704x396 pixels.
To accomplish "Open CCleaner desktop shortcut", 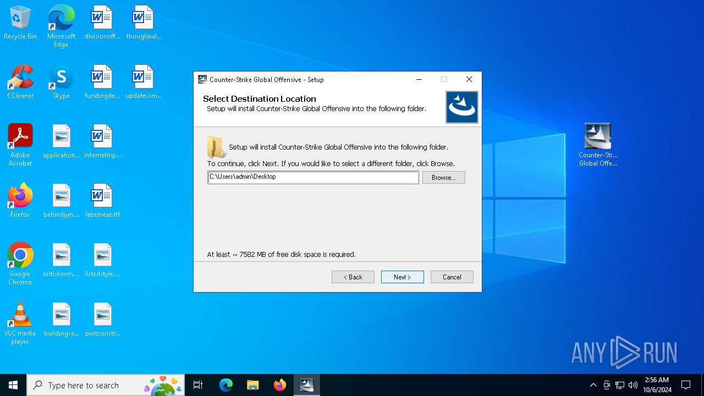I will (20, 82).
